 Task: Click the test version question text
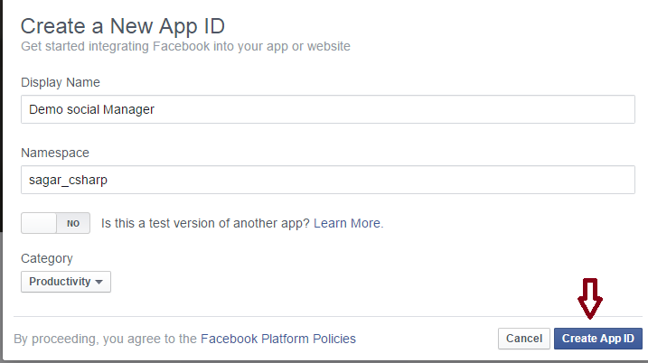tap(206, 223)
